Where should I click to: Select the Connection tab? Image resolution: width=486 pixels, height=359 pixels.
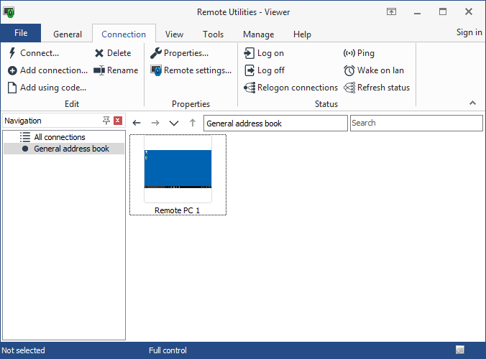[124, 34]
